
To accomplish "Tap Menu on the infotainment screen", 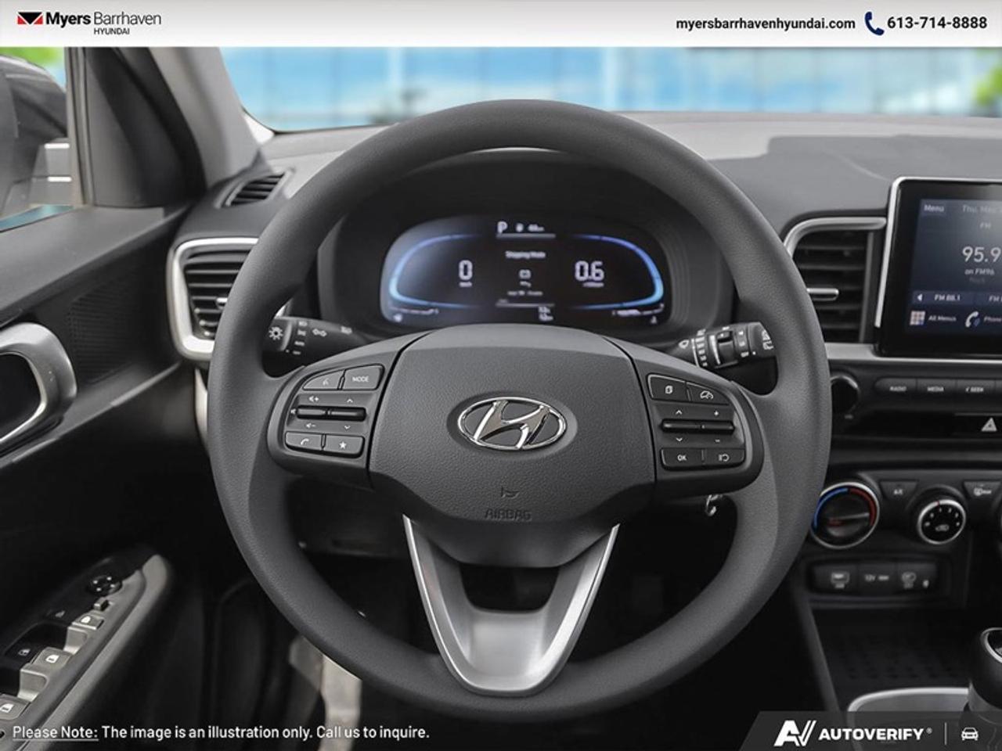I will 933,209.
